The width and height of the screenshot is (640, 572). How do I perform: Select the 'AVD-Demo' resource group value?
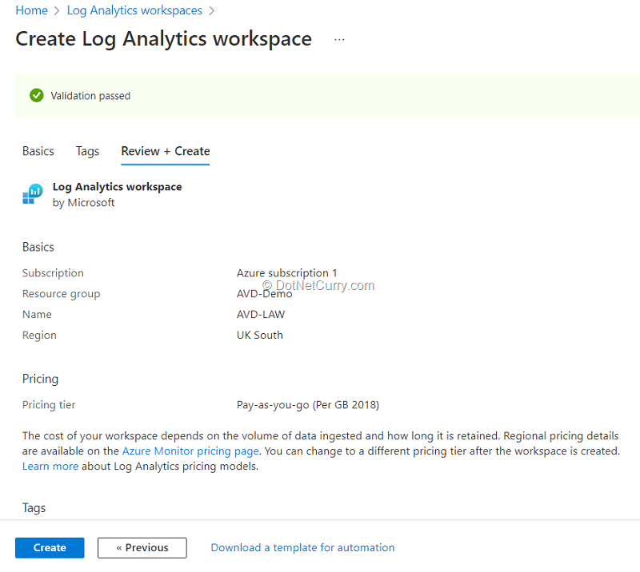pyautogui.click(x=264, y=293)
